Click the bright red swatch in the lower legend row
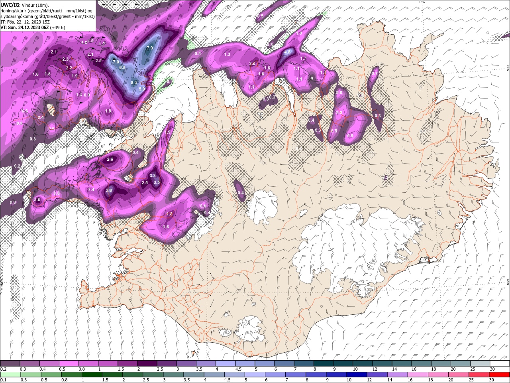 click(x=500, y=375)
